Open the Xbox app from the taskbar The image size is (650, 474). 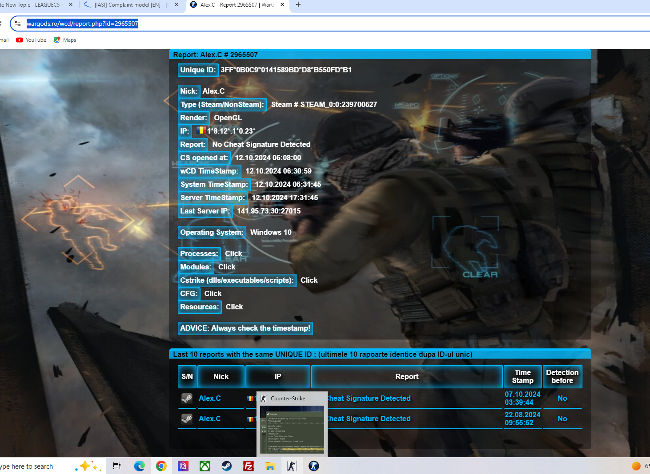[x=205, y=466]
